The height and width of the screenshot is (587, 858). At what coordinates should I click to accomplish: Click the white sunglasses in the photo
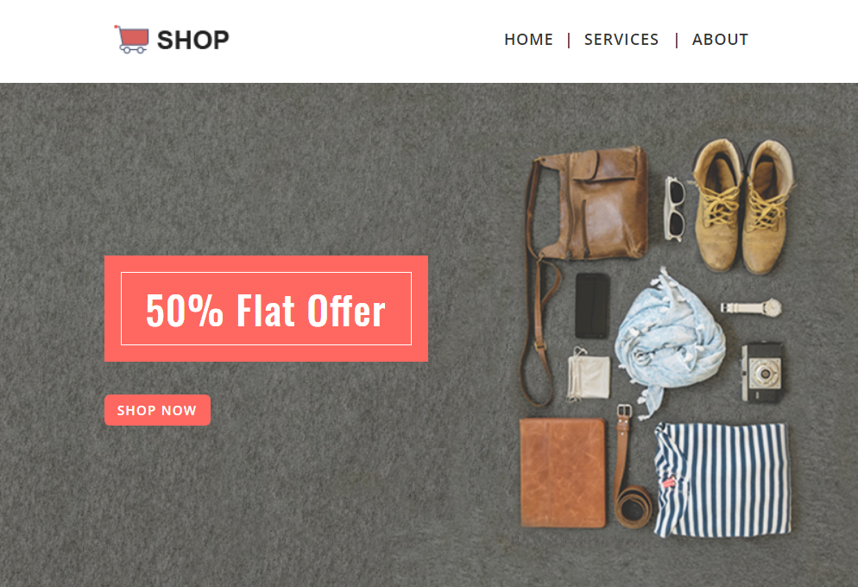[x=675, y=208]
